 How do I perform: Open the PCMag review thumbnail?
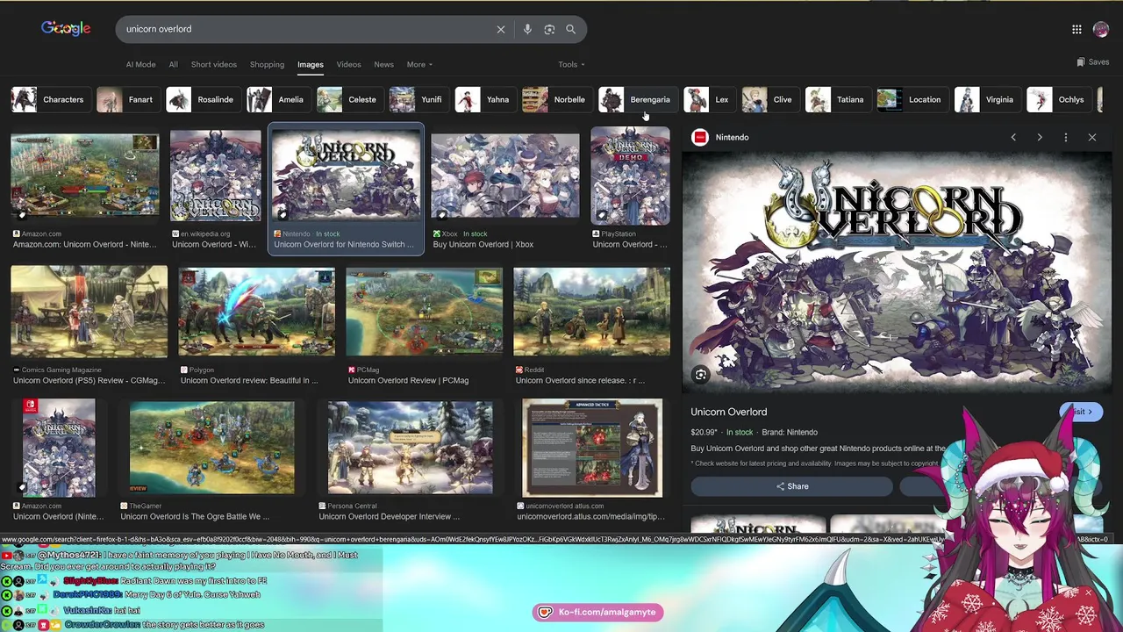[424, 312]
